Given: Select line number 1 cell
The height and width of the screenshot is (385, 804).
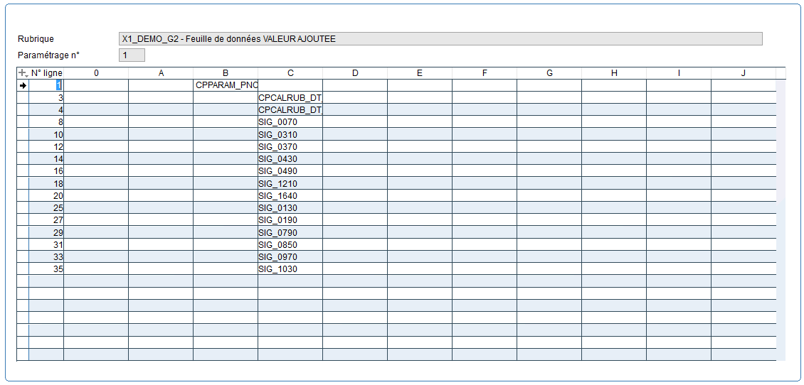Looking at the screenshot, I should pos(46,85).
